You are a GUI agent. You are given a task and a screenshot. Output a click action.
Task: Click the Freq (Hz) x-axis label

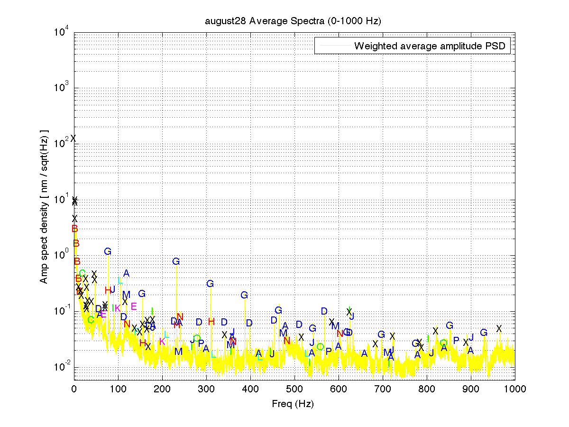(x=293, y=404)
